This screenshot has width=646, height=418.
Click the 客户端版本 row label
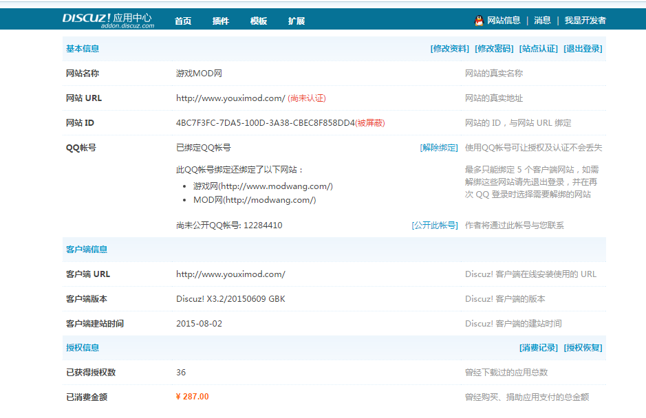(87, 299)
